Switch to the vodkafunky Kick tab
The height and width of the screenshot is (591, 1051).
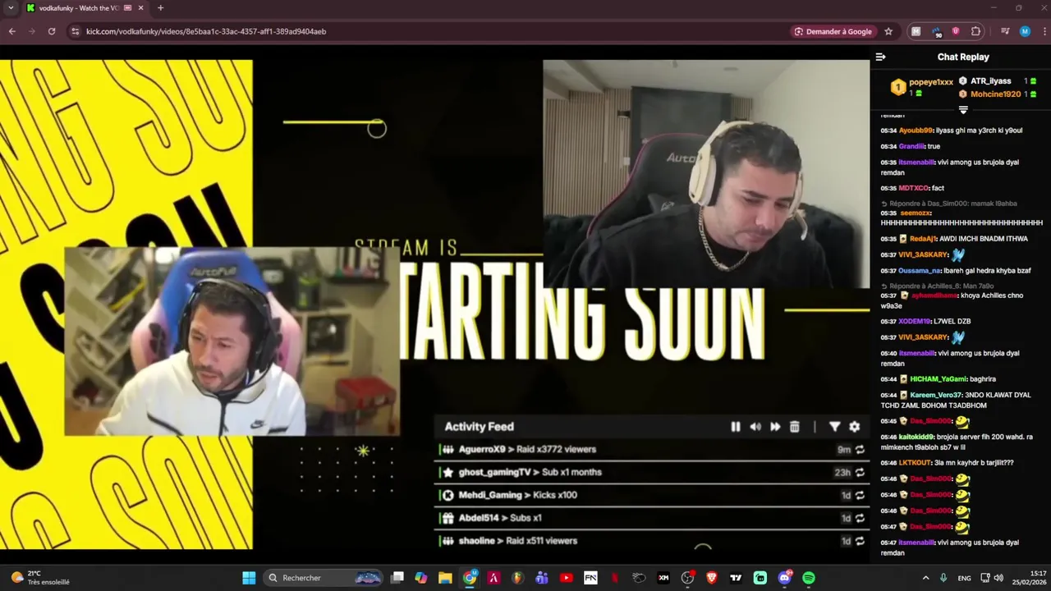pos(79,8)
